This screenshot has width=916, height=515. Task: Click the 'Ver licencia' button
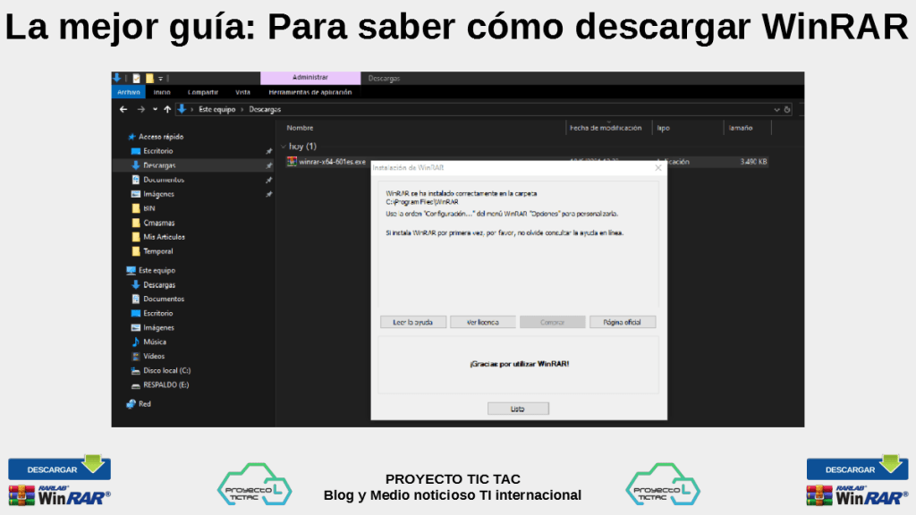(482, 322)
